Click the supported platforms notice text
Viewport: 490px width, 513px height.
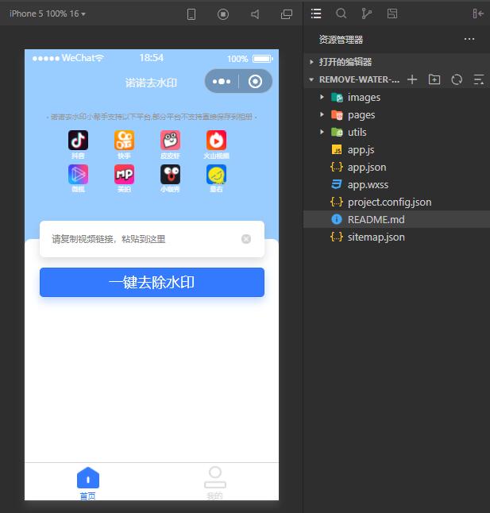(x=152, y=117)
